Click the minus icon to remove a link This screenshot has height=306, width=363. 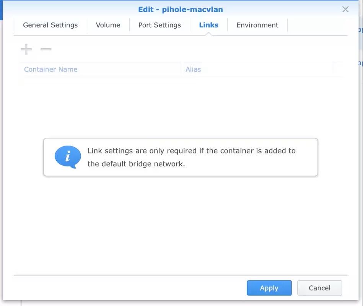pos(46,49)
